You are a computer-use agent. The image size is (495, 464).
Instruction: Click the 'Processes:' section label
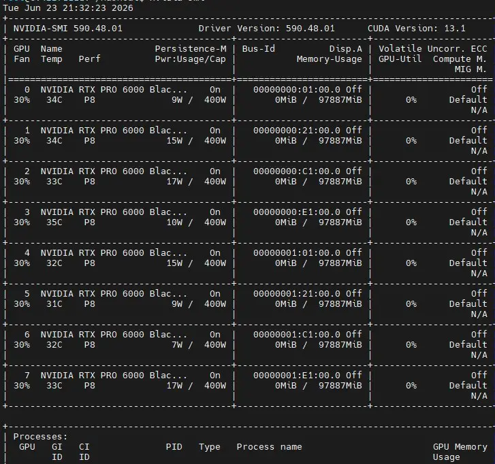coord(40,437)
